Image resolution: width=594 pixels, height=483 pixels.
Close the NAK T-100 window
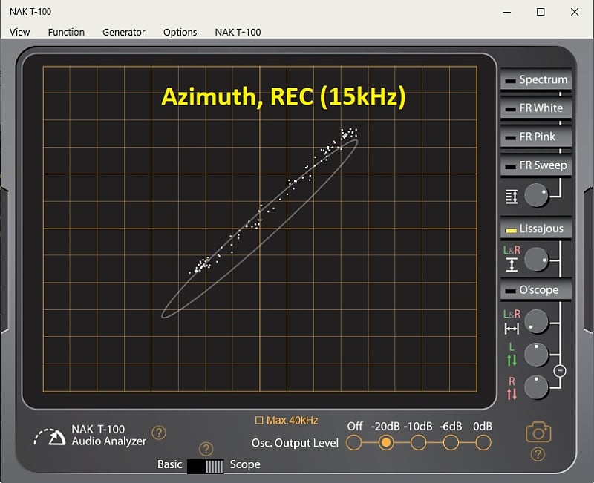click(x=575, y=12)
